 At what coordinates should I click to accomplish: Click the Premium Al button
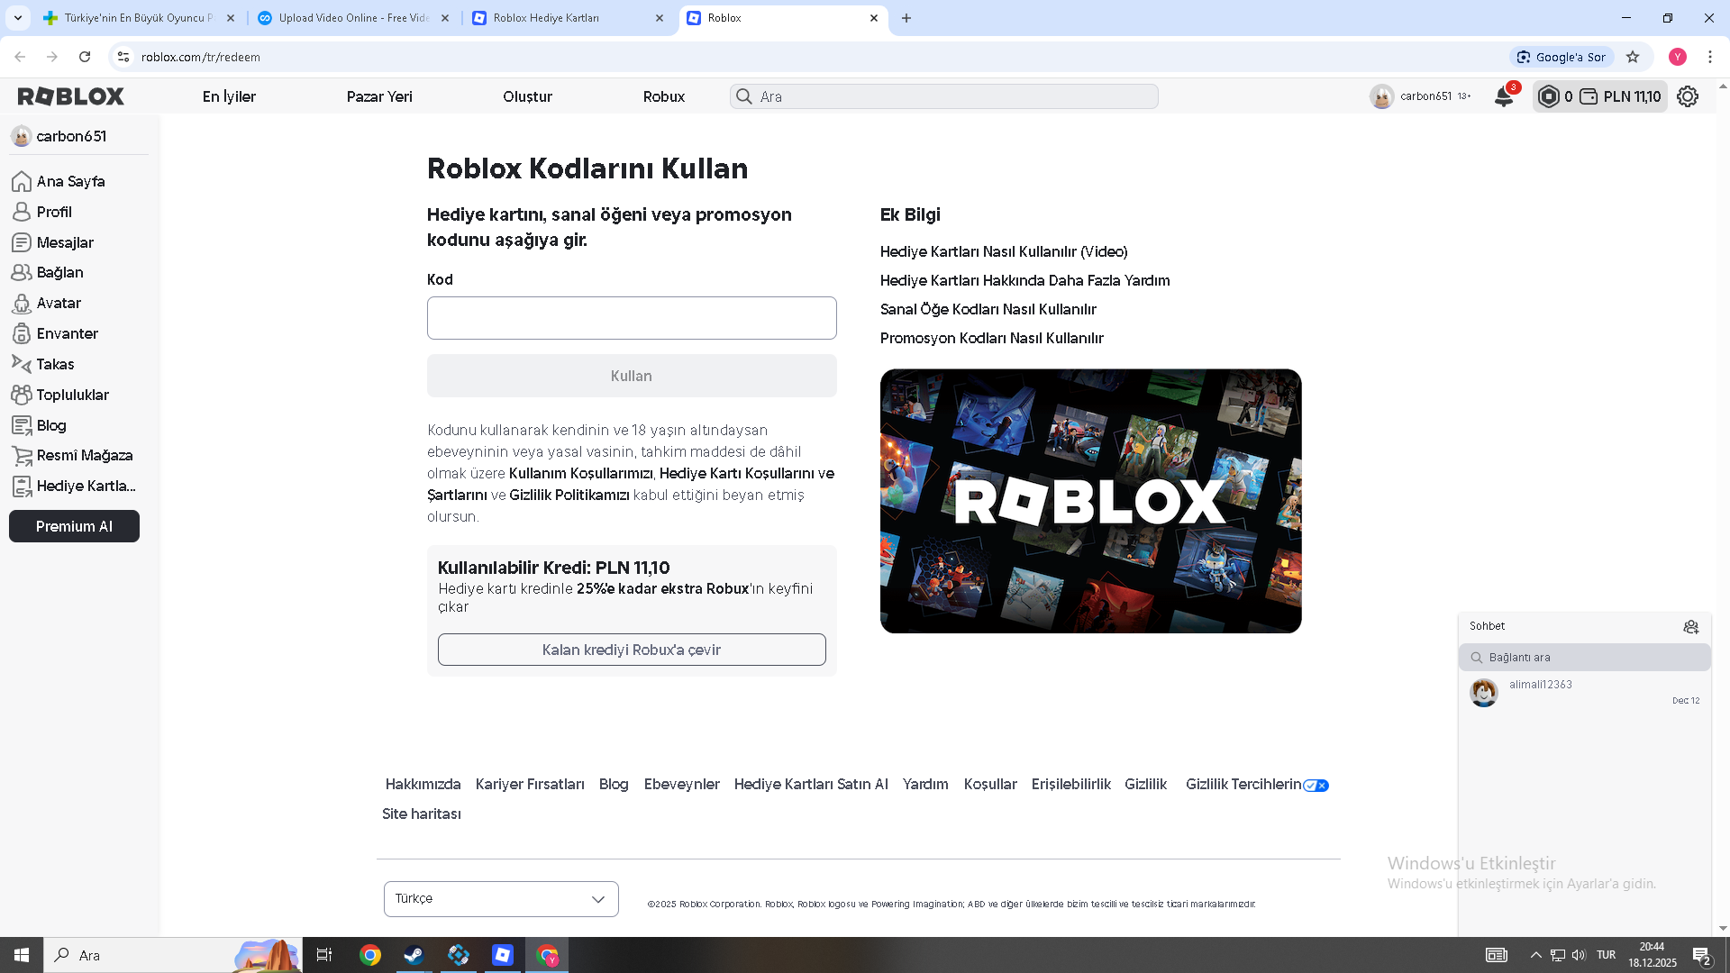[74, 526]
